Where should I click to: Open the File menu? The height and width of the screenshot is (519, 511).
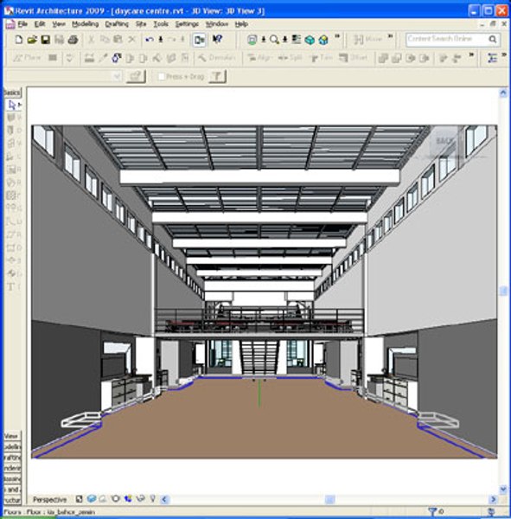tap(22, 24)
